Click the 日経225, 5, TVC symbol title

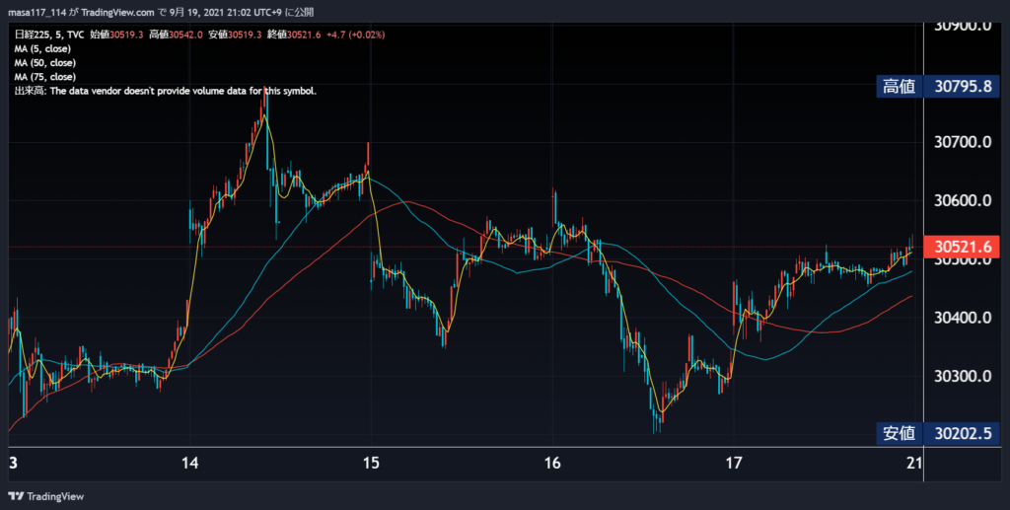(48, 35)
